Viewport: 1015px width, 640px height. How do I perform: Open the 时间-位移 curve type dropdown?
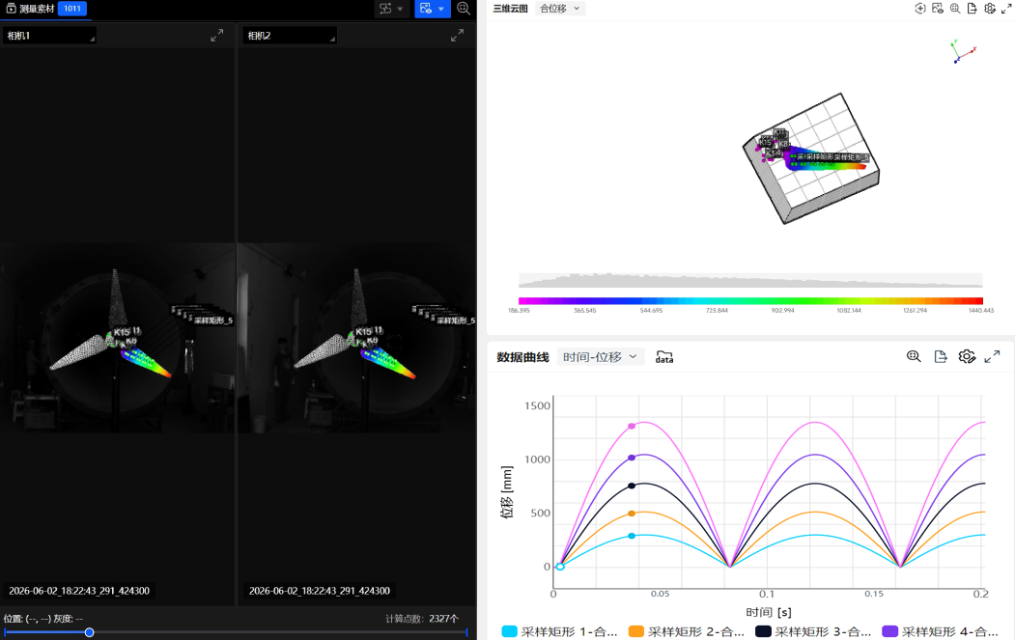pyautogui.click(x=600, y=357)
